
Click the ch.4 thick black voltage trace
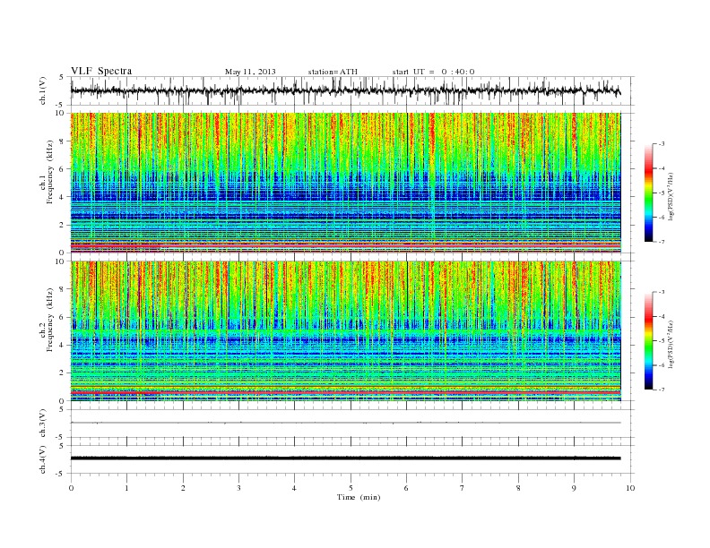tap(345, 458)
